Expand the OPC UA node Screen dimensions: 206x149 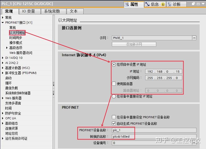[x=3, y=118]
